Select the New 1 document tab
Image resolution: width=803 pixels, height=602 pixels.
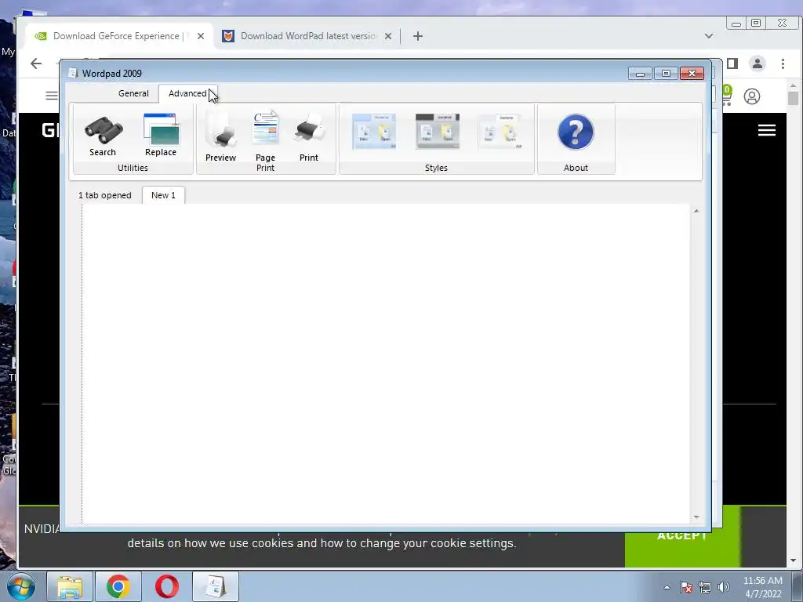point(163,195)
